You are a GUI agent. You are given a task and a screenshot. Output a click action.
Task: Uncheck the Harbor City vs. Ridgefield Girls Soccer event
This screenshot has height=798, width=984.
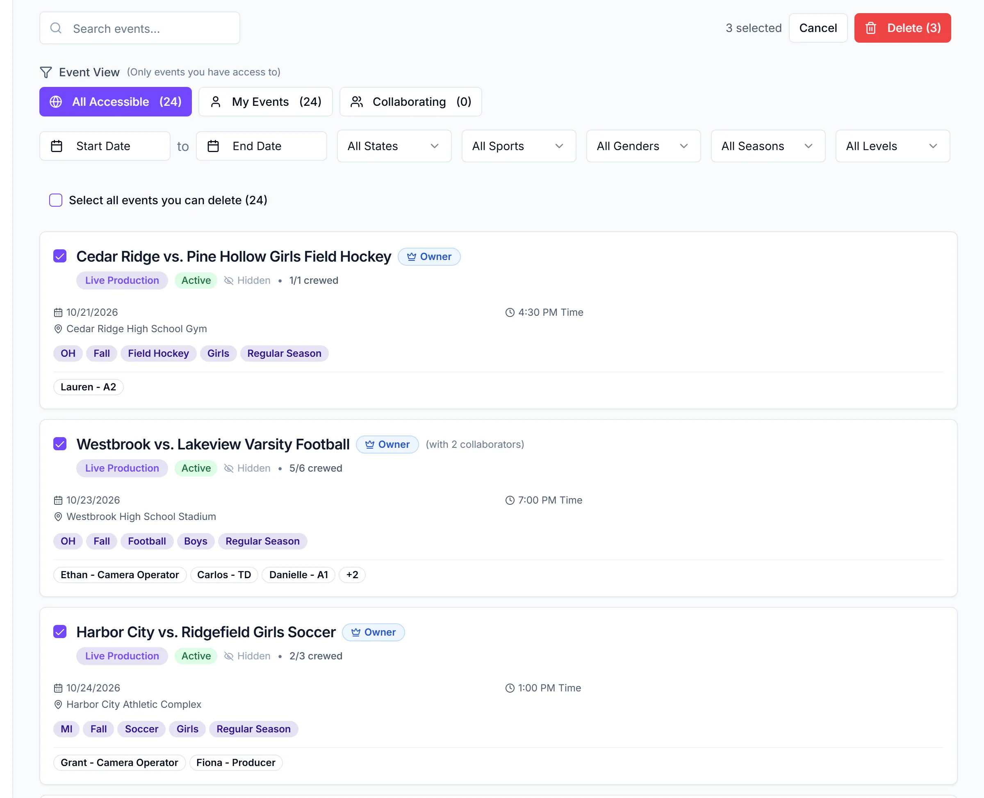[x=60, y=632]
